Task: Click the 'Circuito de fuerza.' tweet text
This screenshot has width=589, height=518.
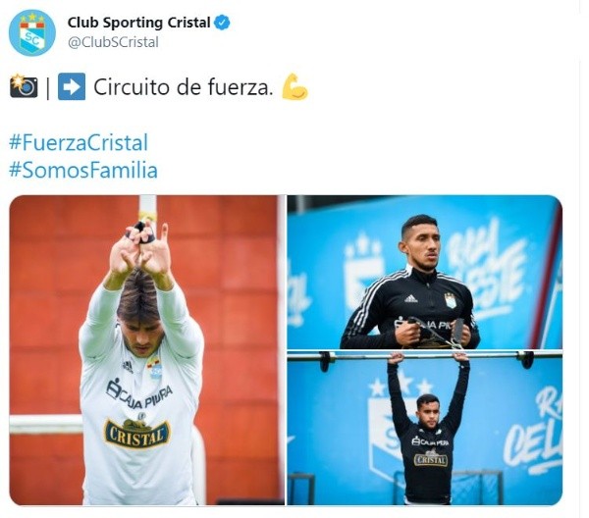Action: [x=183, y=87]
